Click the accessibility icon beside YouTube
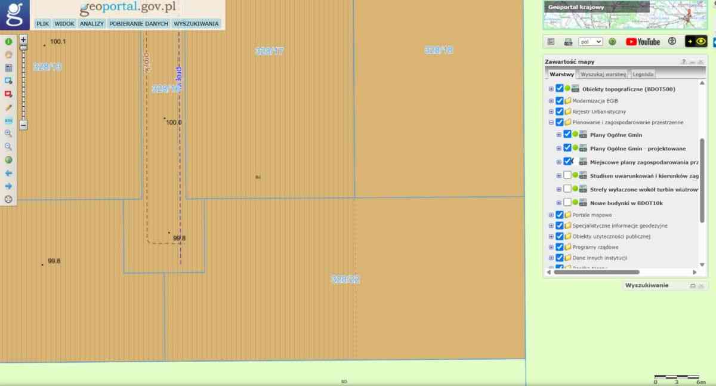716x386 pixels. coord(672,42)
